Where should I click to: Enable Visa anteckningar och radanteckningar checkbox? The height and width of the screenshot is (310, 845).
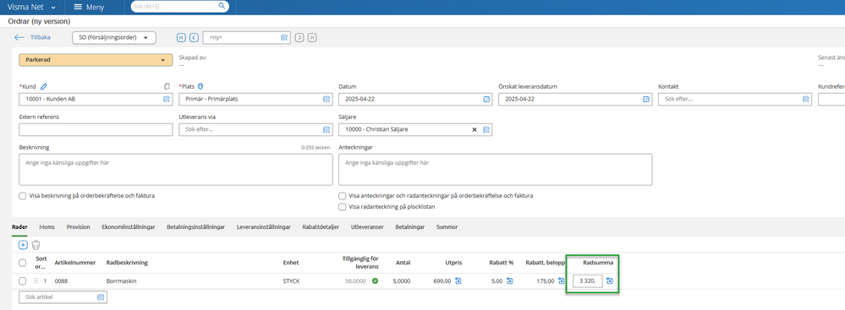coord(343,196)
